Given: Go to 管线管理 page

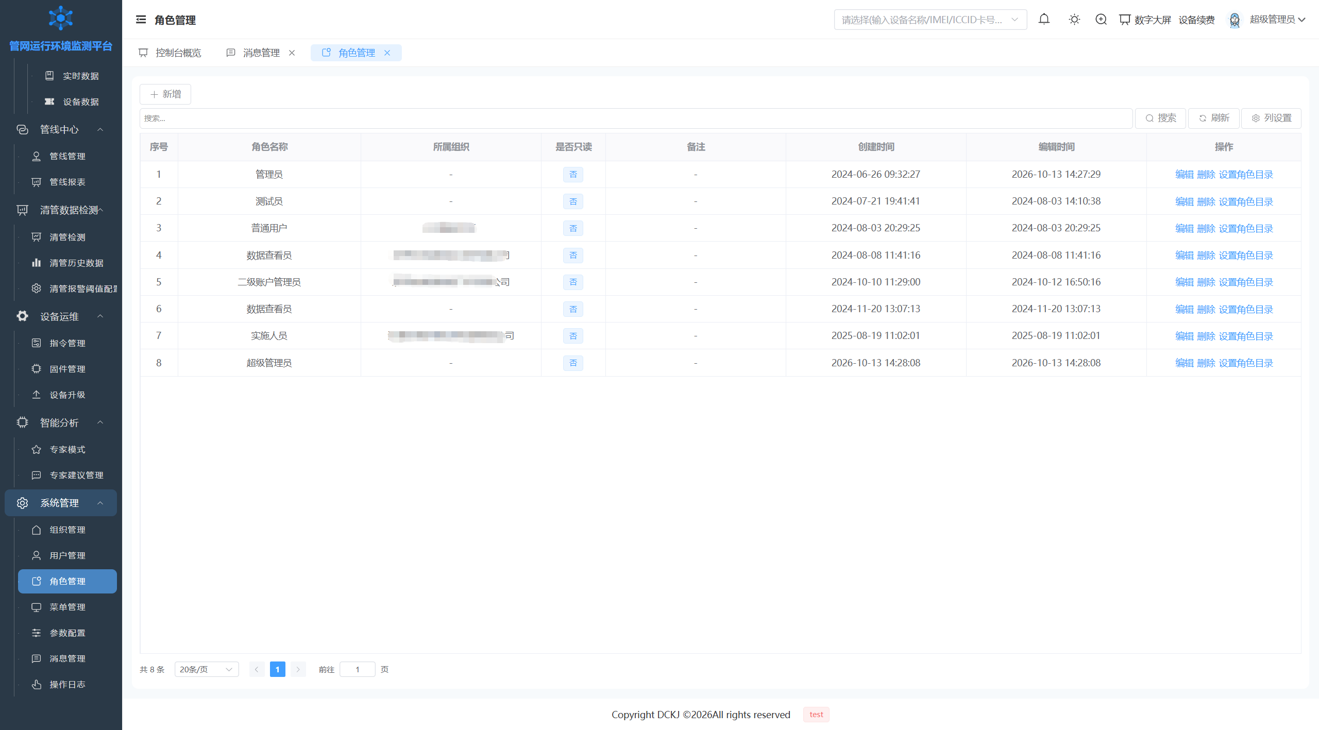Looking at the screenshot, I should 67,156.
